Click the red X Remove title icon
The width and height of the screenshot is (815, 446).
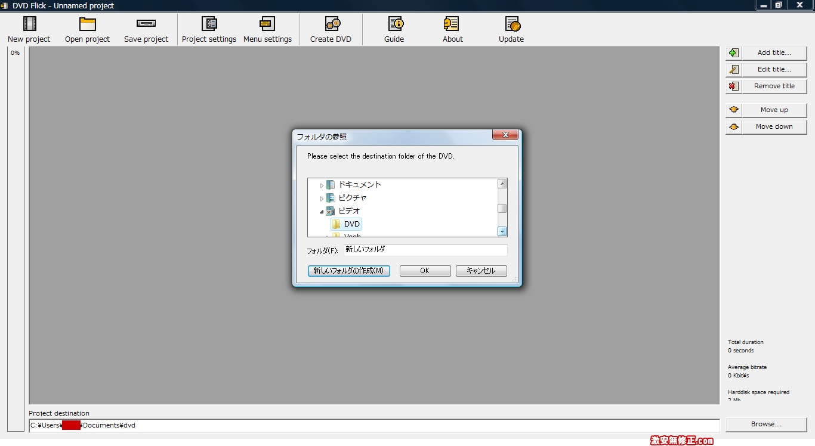(734, 86)
